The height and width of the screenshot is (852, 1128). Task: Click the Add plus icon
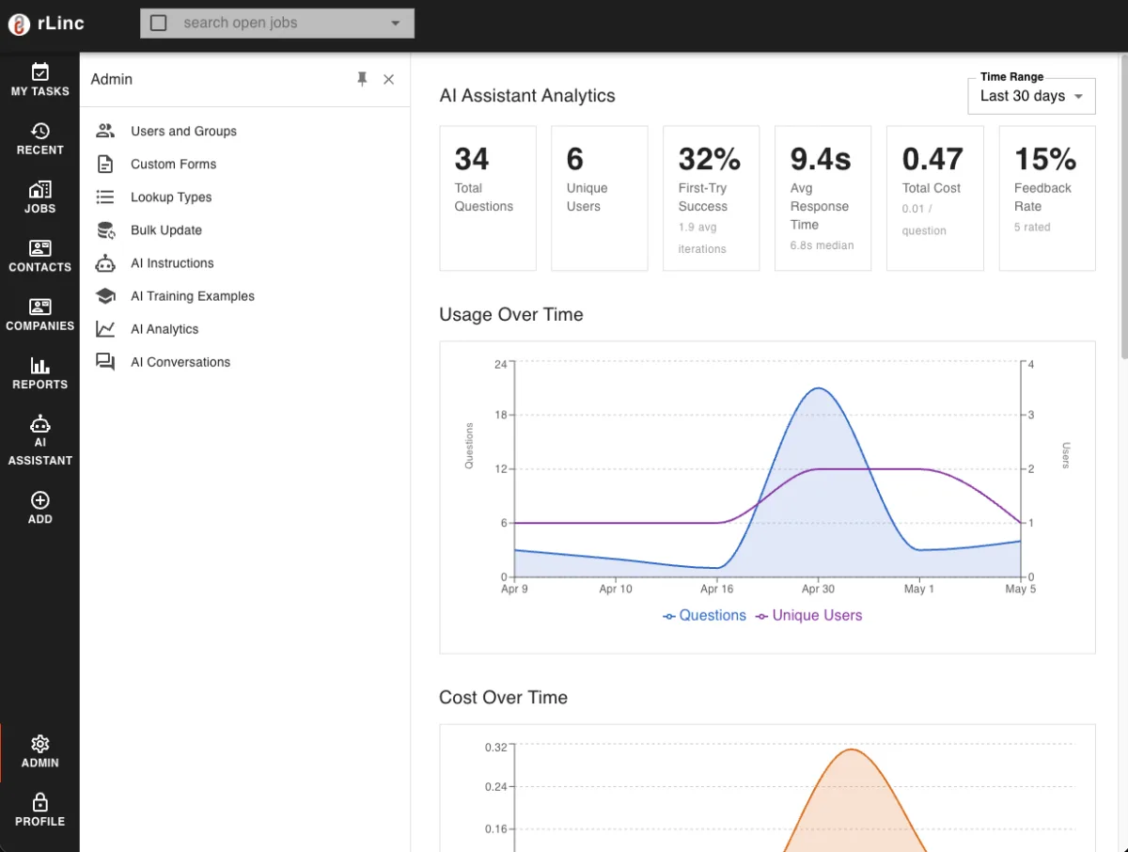pyautogui.click(x=39, y=500)
